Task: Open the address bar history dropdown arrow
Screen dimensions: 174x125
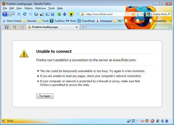Action: point(142,14)
